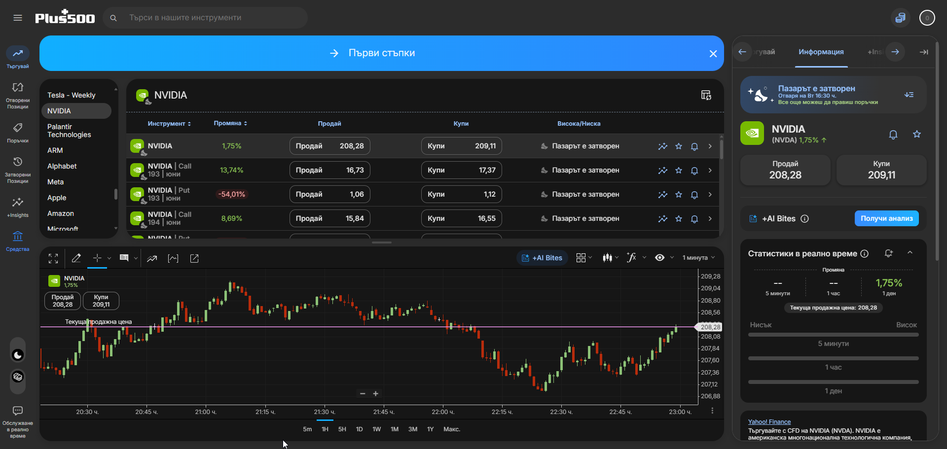The width and height of the screenshot is (947, 449).
Task: Select Apple in the instrument list
Action: point(57,198)
